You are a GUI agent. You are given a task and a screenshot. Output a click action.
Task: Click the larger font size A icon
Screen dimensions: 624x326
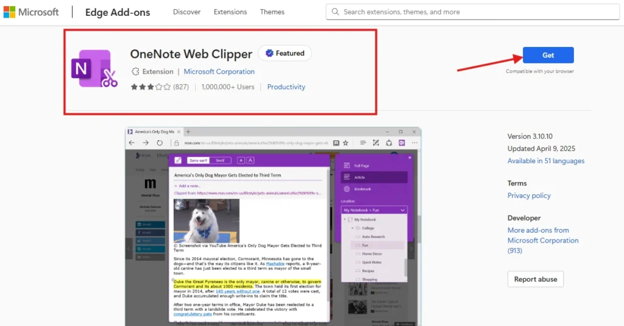pos(250,160)
